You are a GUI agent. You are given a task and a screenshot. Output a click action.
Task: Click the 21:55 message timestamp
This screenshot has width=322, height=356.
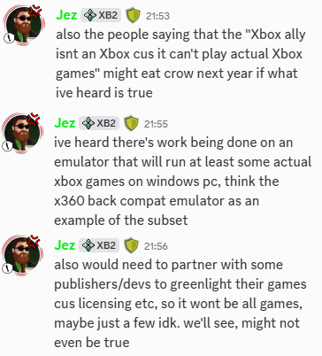[156, 124]
